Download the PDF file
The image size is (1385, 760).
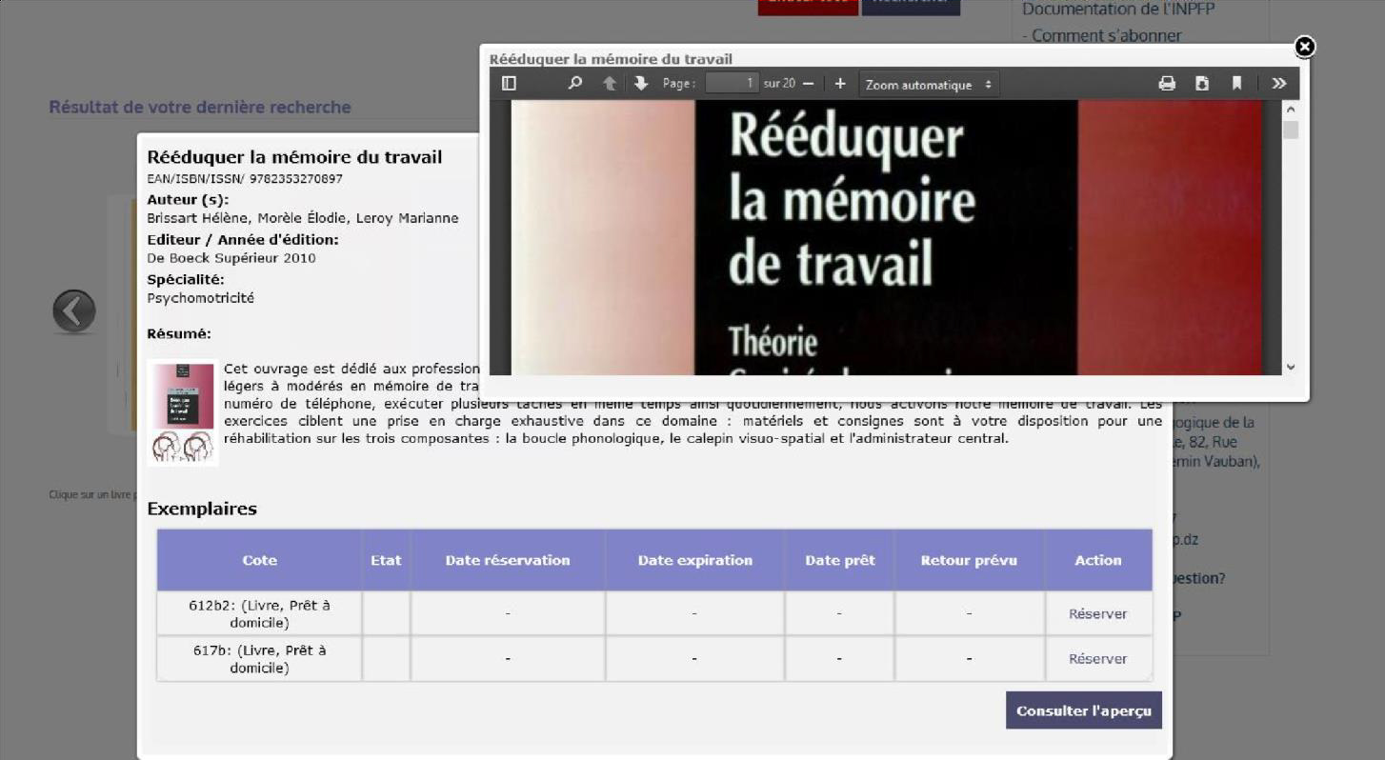click(1202, 84)
